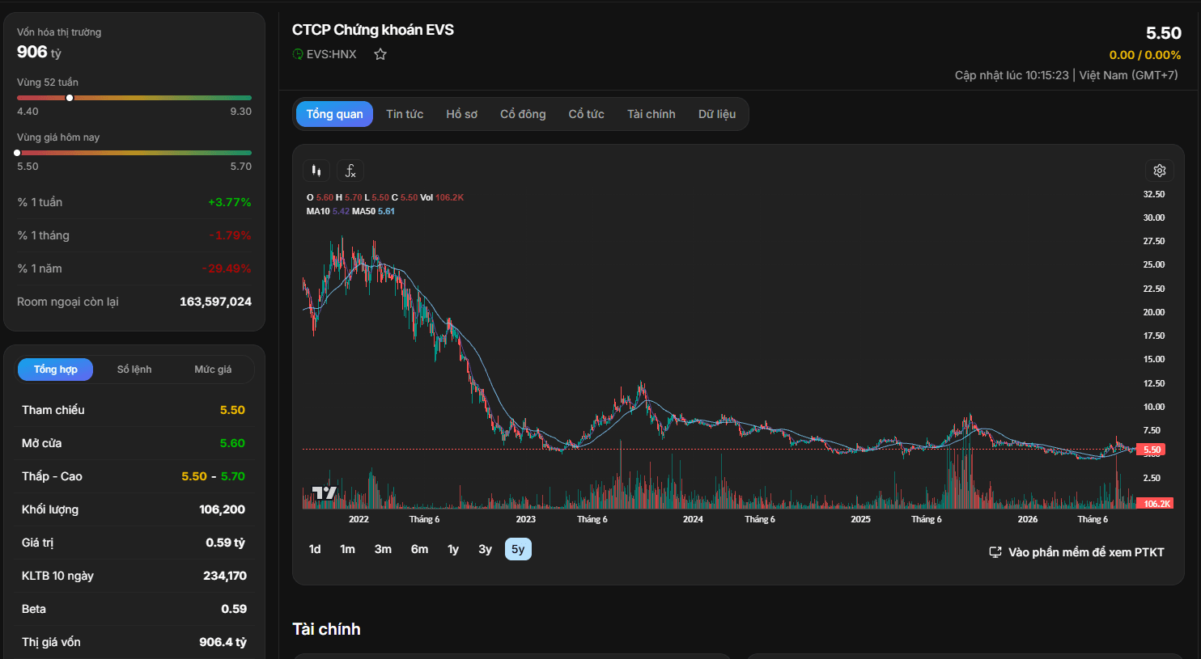The height and width of the screenshot is (659, 1201).
Task: Click the TradingView logo on the chart
Action: (325, 492)
